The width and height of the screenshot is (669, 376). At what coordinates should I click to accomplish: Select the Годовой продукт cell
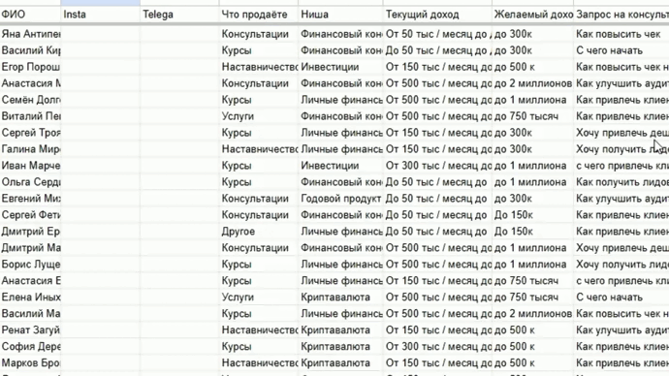(x=341, y=199)
